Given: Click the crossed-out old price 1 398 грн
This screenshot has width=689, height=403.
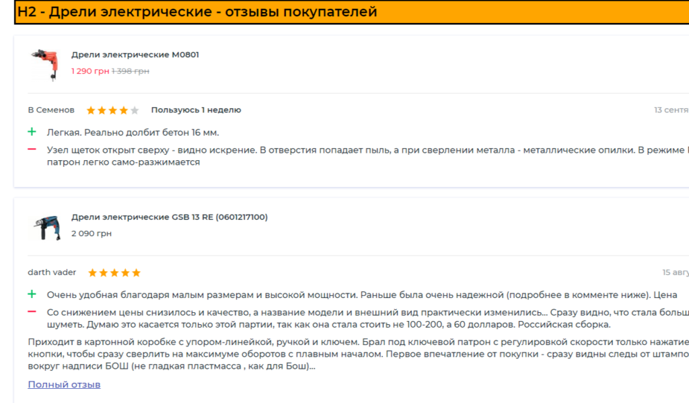Looking at the screenshot, I should 131,71.
